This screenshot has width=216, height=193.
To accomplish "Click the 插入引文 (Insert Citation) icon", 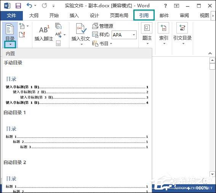I will [81, 29].
